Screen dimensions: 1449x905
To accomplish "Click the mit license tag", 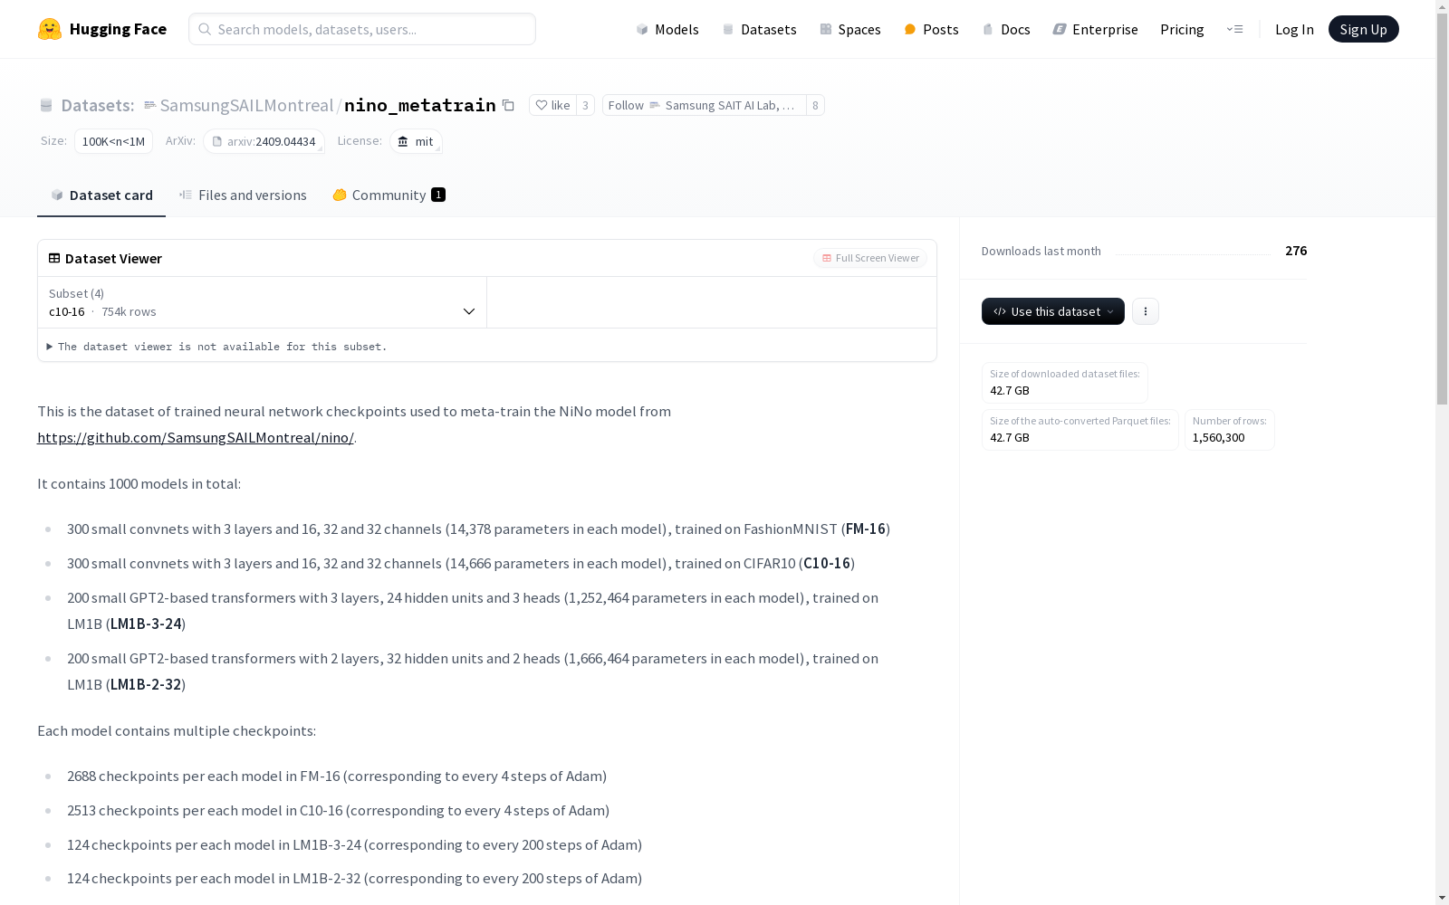I will (x=416, y=141).
